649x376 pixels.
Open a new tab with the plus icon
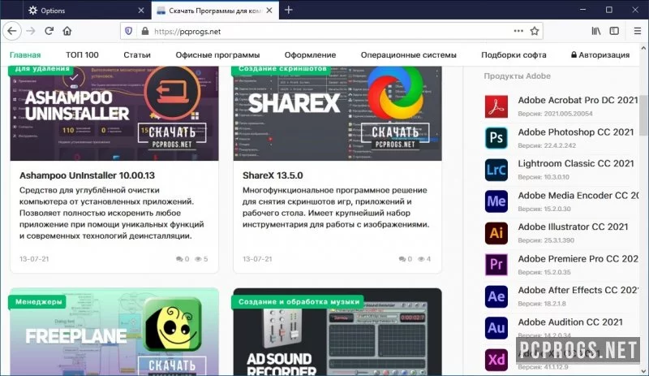click(x=289, y=10)
